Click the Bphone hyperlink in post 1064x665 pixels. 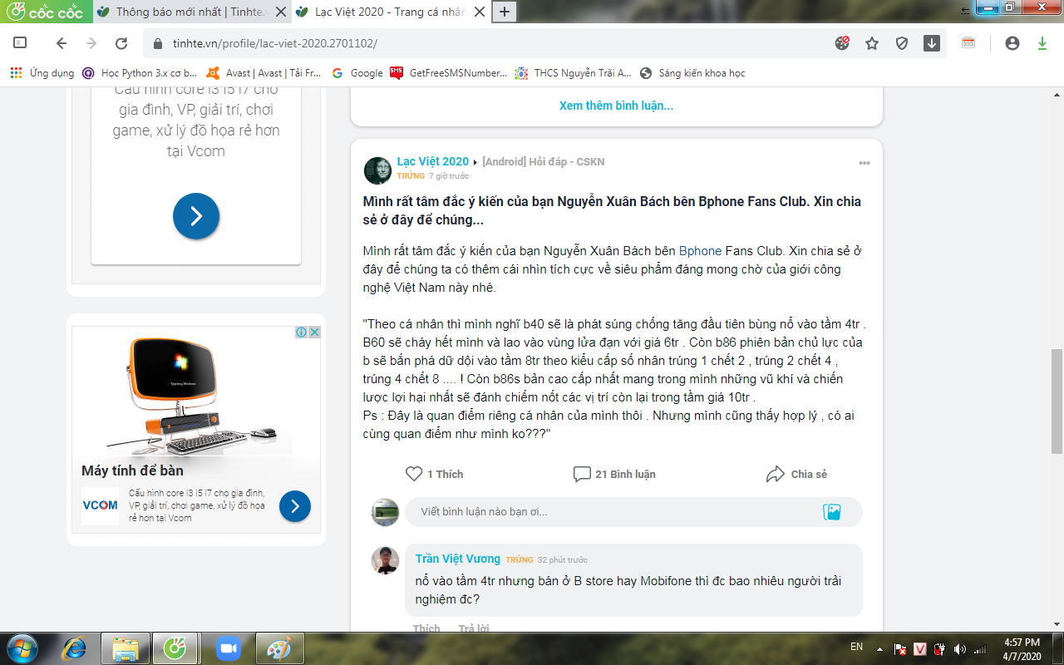[700, 251]
